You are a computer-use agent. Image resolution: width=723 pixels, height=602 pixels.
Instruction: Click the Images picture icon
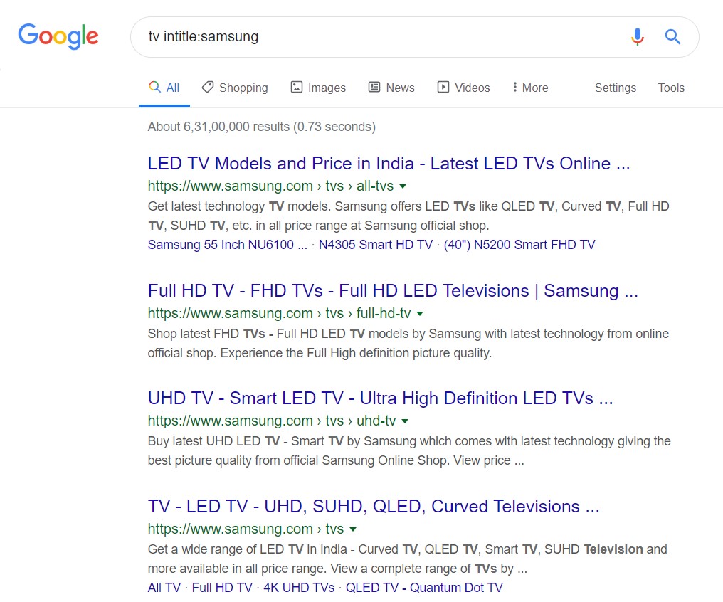pyautogui.click(x=297, y=87)
